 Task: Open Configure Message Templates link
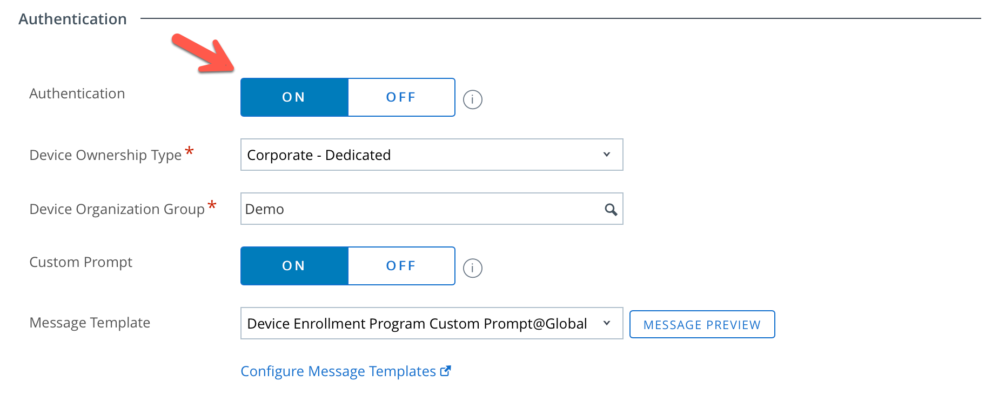tap(338, 371)
